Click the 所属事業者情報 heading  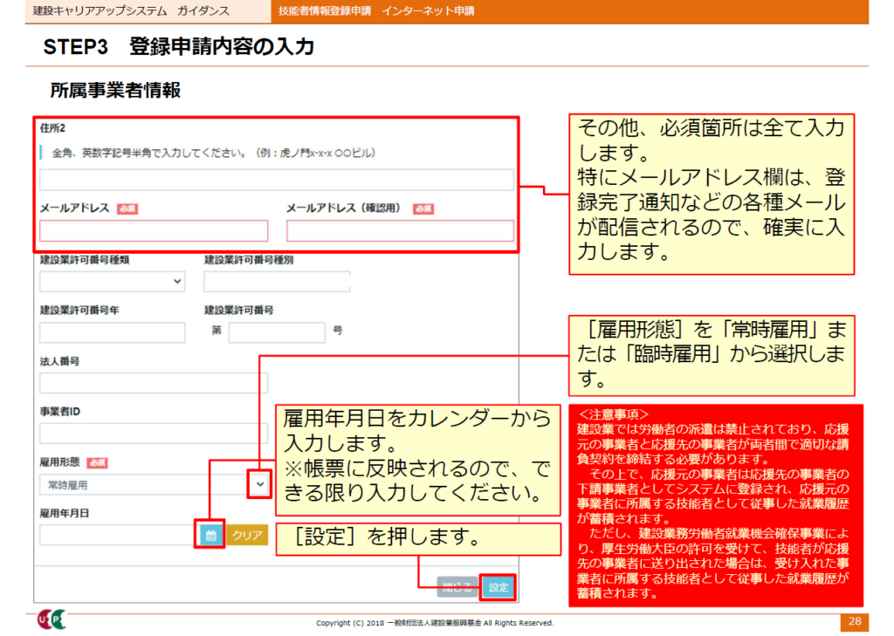(x=115, y=90)
